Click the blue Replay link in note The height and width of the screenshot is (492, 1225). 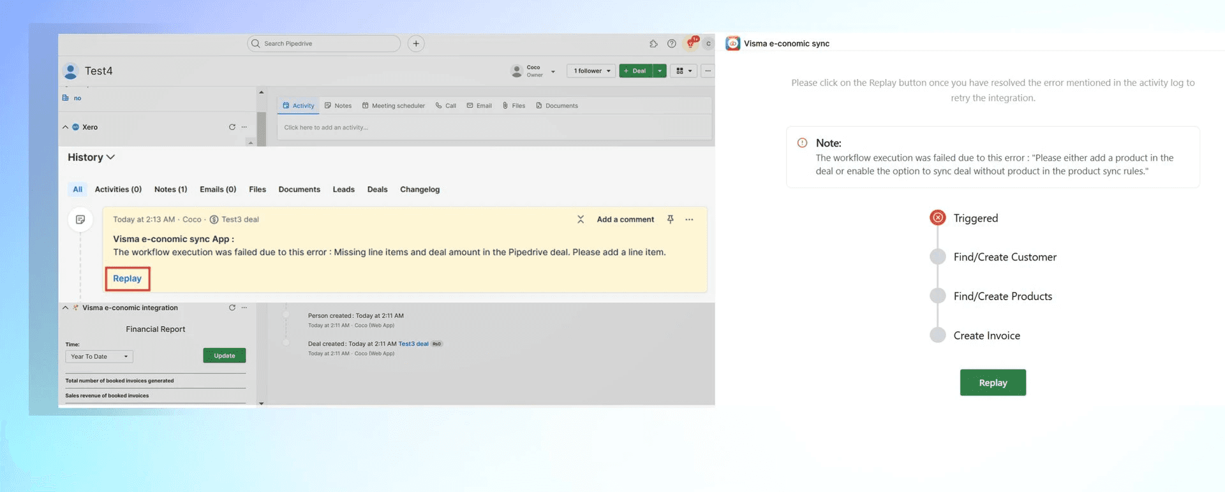tap(128, 279)
